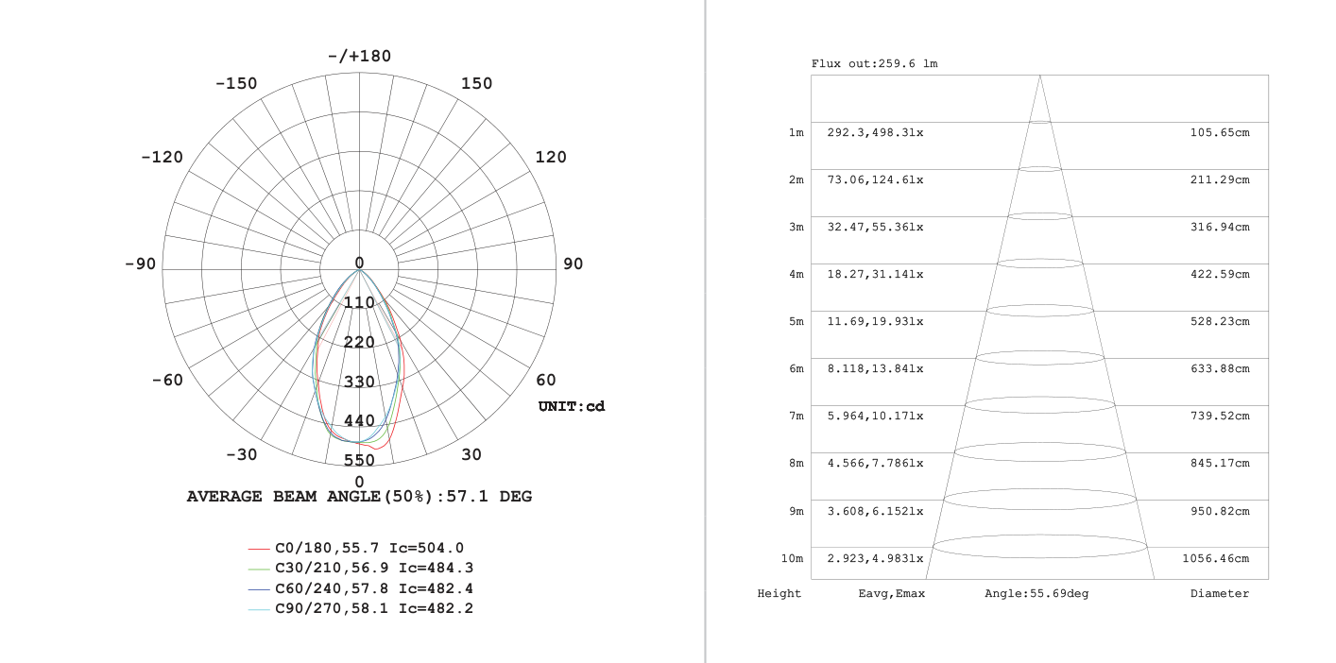Click the '-60' angle label
1336x663 pixels.
pos(167,381)
